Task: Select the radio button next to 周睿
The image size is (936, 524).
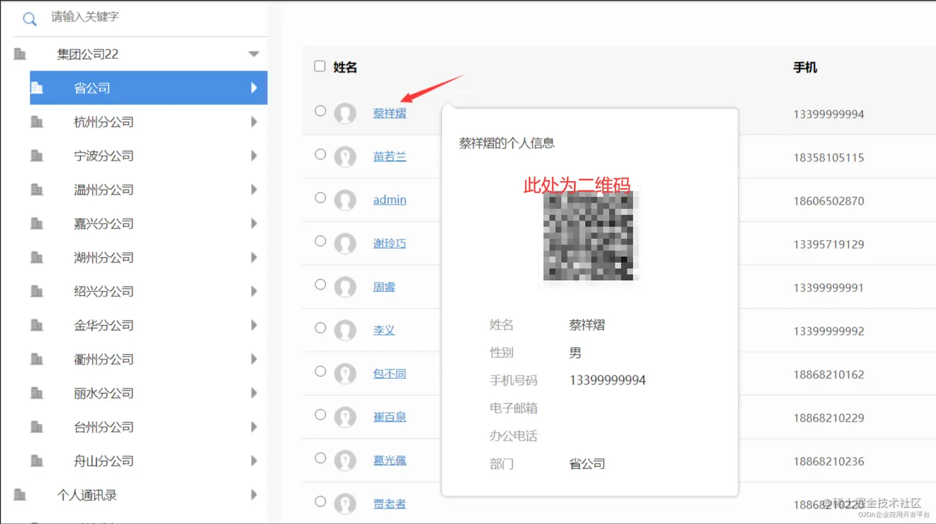Action: pos(320,286)
